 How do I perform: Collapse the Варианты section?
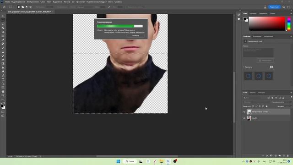pos(244,67)
